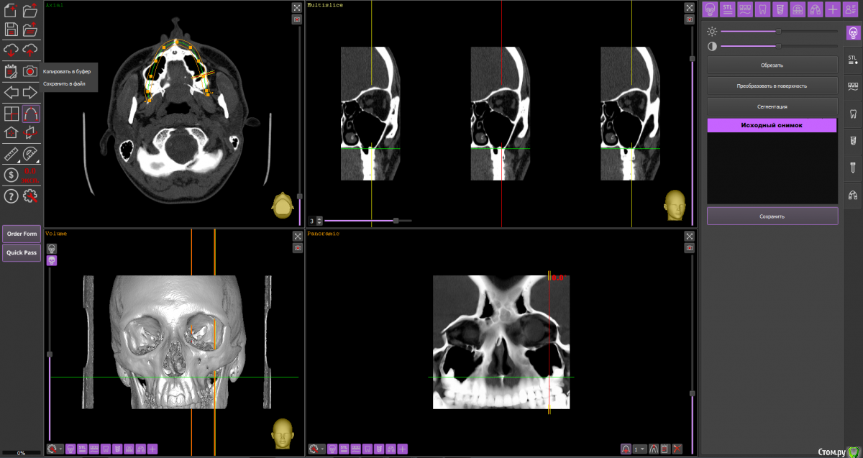Open the Panoramic slice count dropdown

pos(639,449)
